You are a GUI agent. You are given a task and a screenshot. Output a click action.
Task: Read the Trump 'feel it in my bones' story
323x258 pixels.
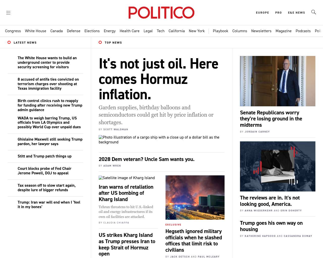(x=49, y=205)
